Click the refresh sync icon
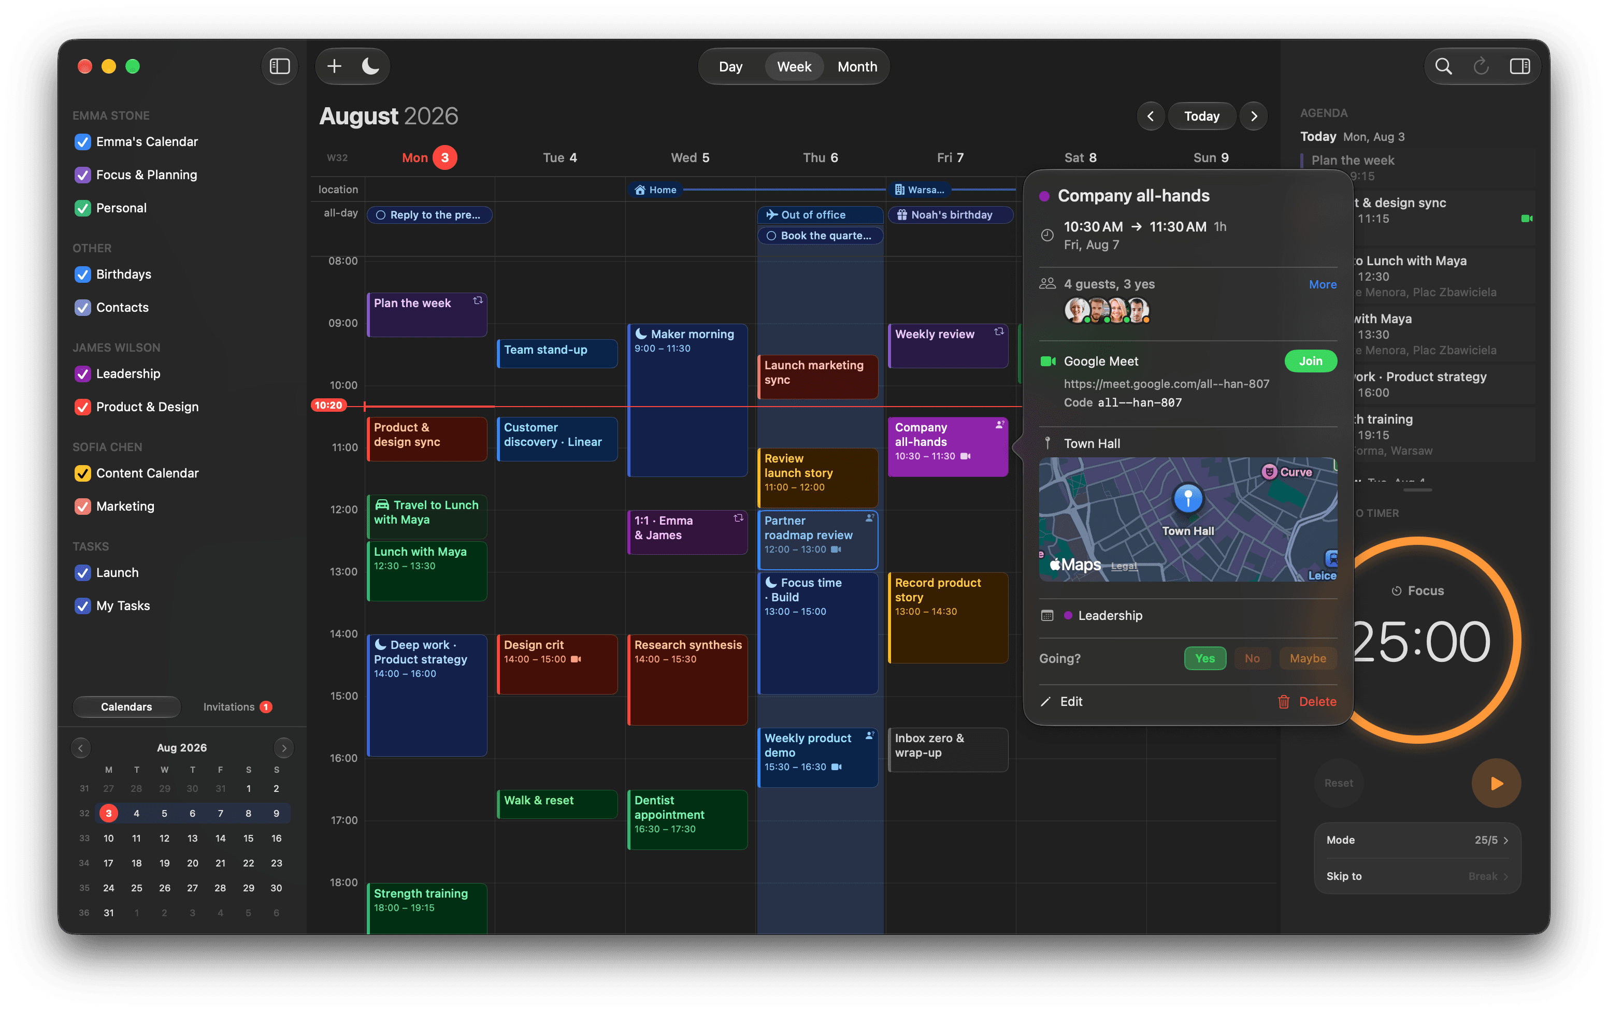This screenshot has height=1011, width=1608. point(1481,66)
